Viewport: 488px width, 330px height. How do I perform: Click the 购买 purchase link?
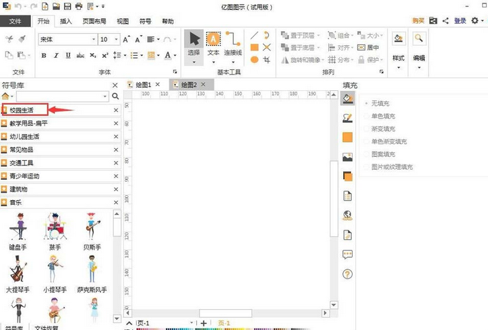418,22
